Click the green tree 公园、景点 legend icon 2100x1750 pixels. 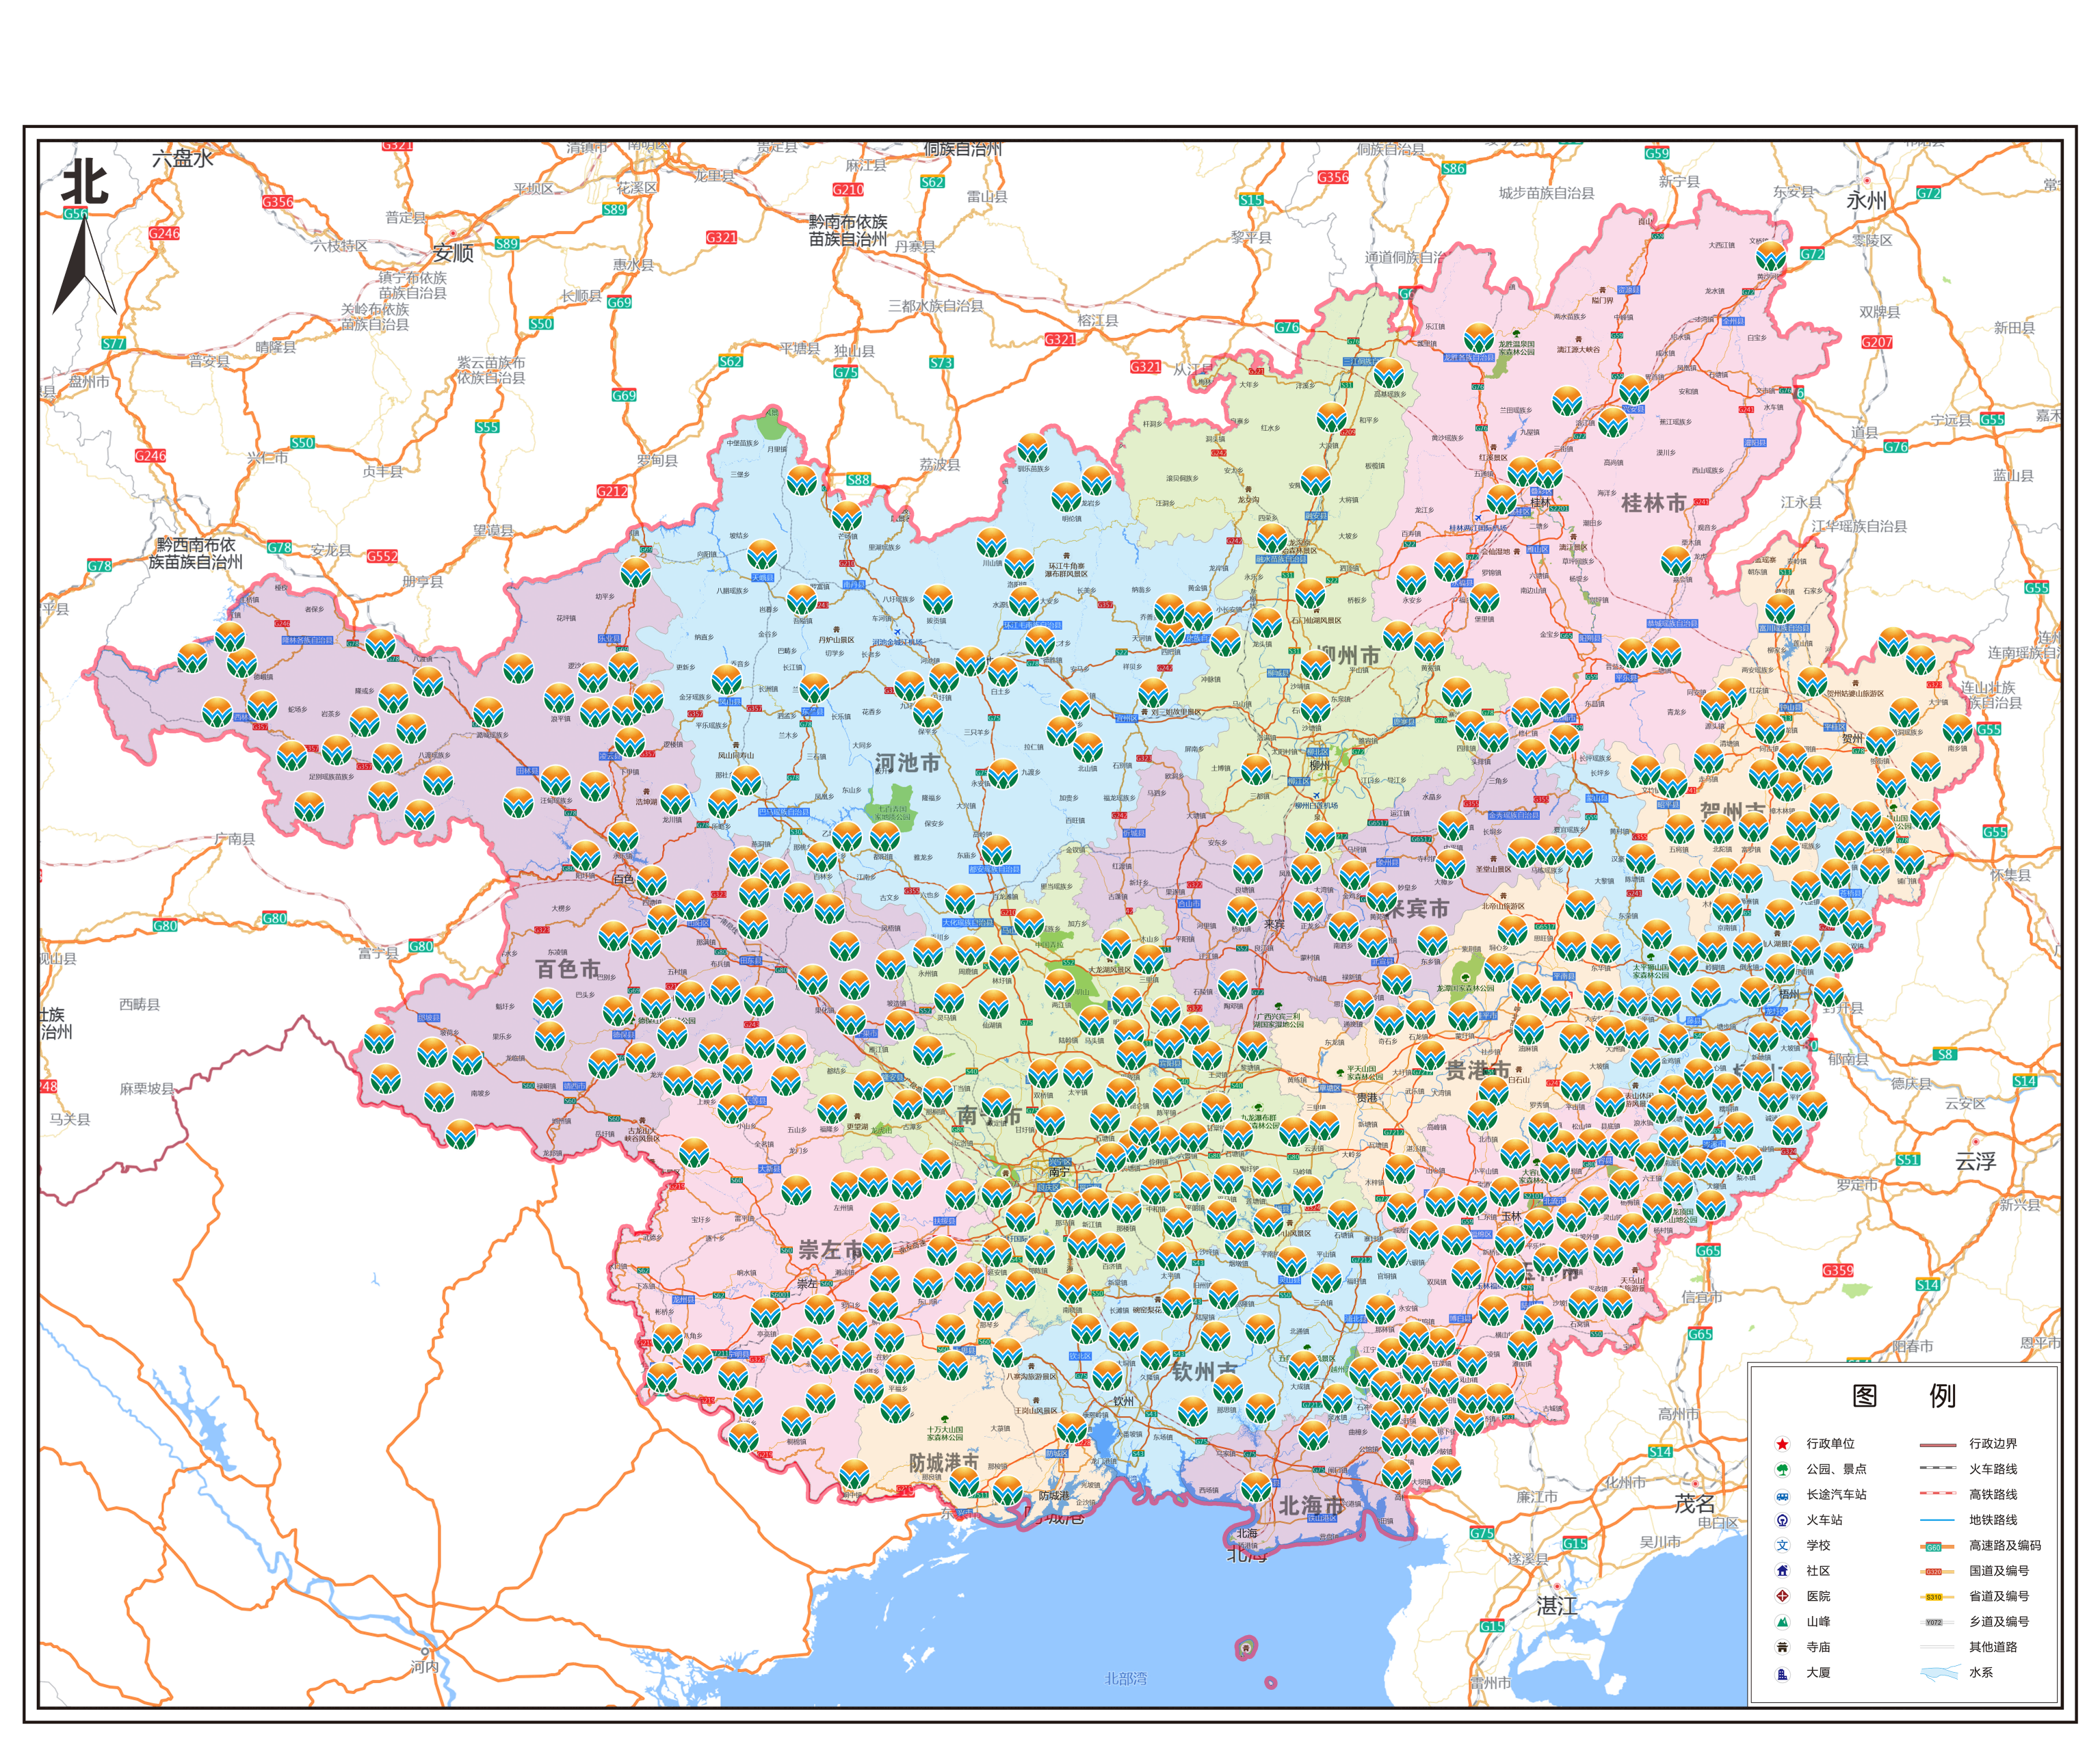pyautogui.click(x=1782, y=1469)
